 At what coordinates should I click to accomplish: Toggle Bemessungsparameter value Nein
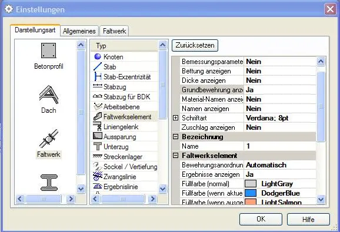pos(280,62)
